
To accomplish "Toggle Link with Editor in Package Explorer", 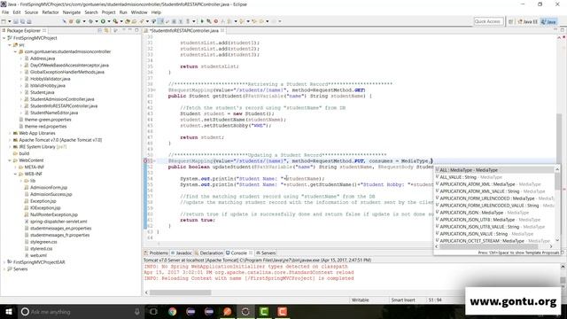I will [106, 31].
